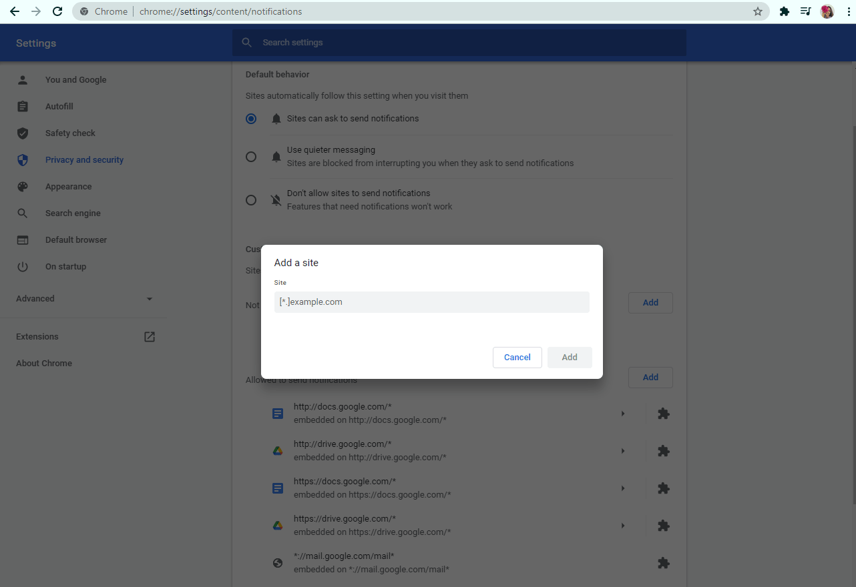The image size is (856, 587).
Task: Expand details for https://drive.google.com entry
Action: point(622,526)
